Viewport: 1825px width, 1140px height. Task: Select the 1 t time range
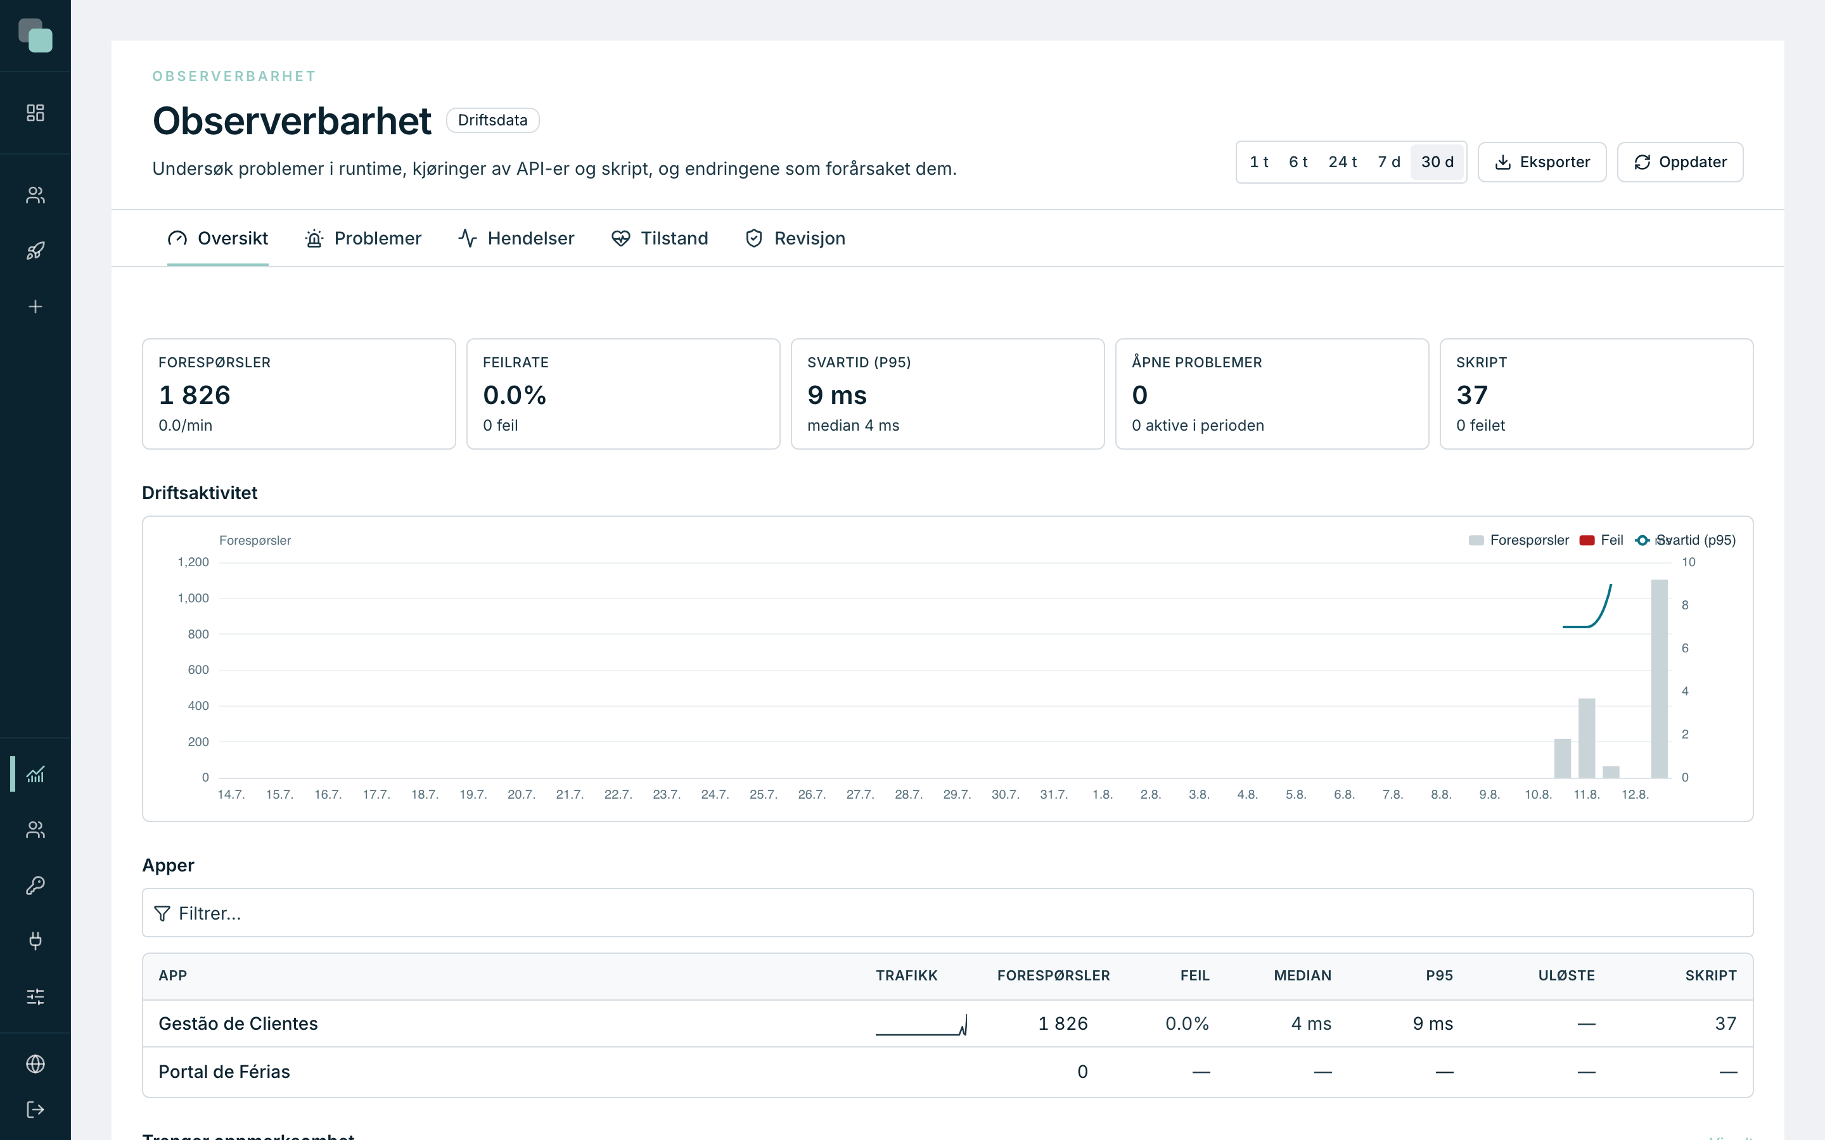tap(1258, 162)
